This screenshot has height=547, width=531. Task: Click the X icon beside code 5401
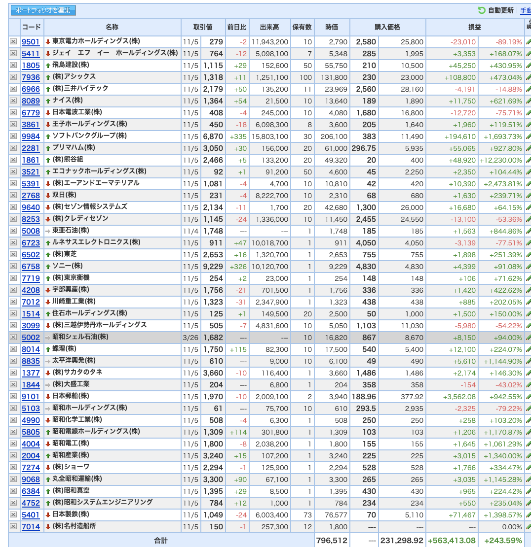[13, 514]
